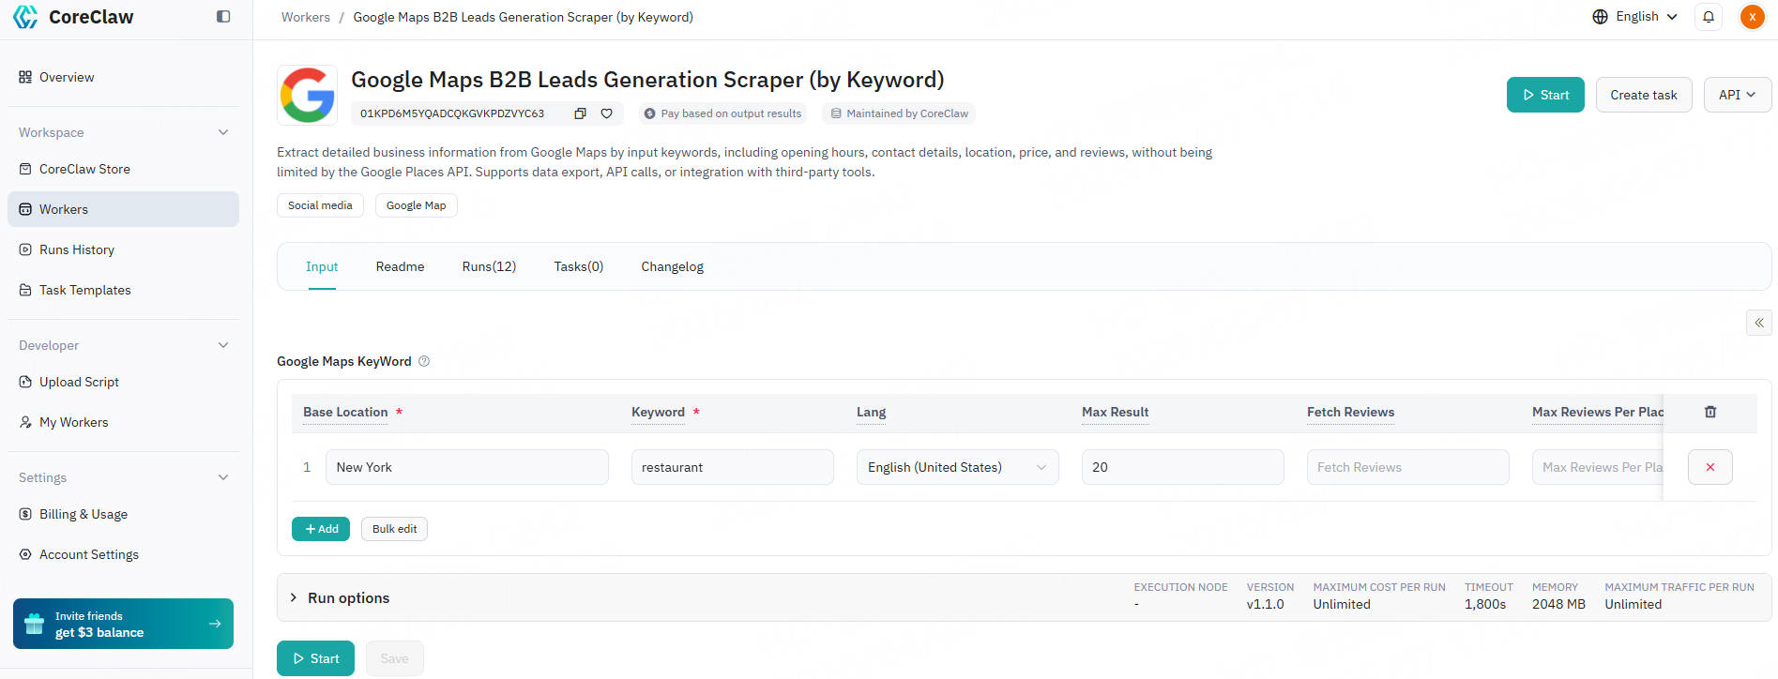Click the user avatar icon

[1752, 17]
